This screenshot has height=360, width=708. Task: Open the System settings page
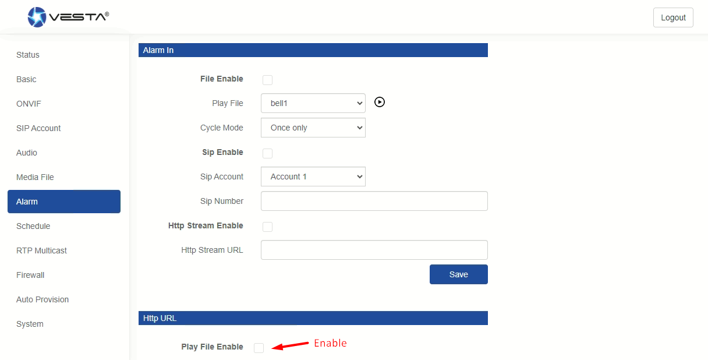pos(30,324)
